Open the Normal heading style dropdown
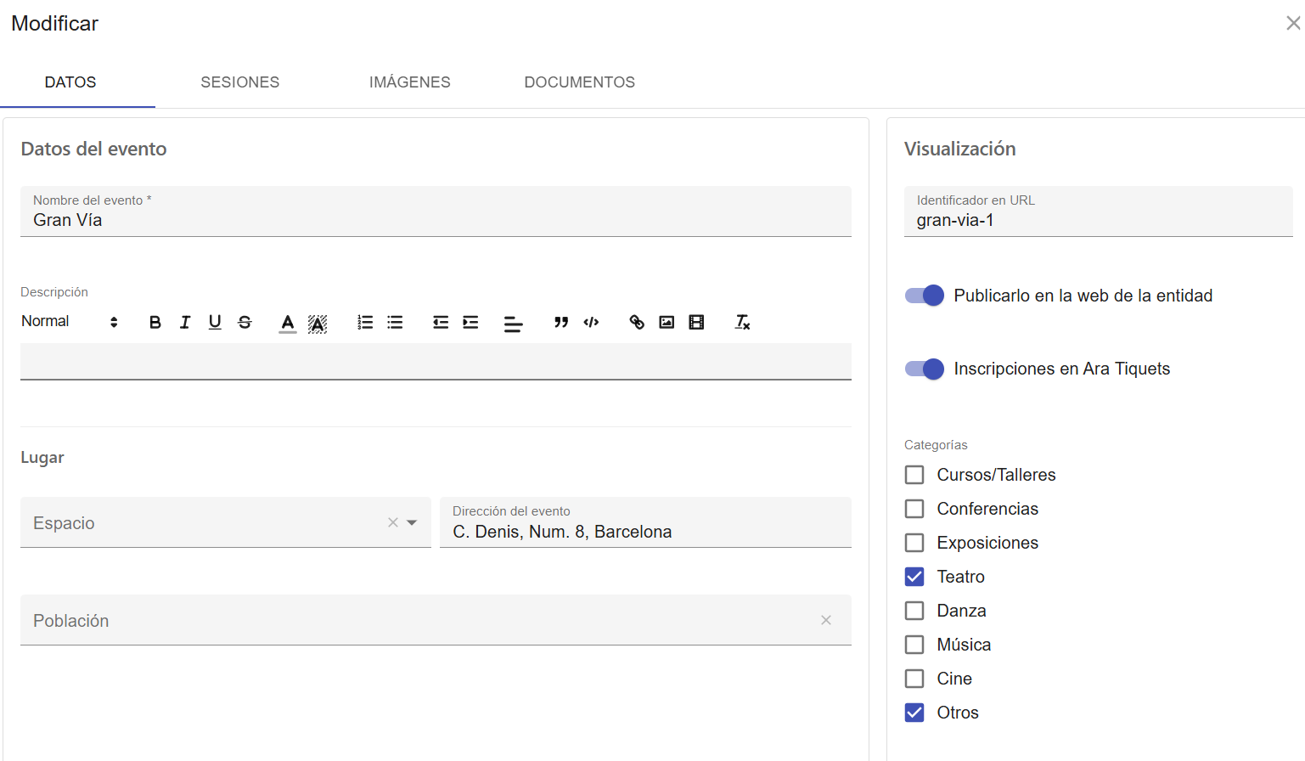Image resolution: width=1305 pixels, height=761 pixels. [70, 322]
